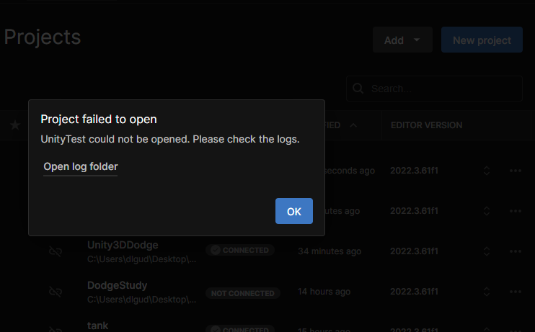This screenshot has height=332, width=535.
Task: Change editor version for Unity3DDodge
Action: click(487, 251)
